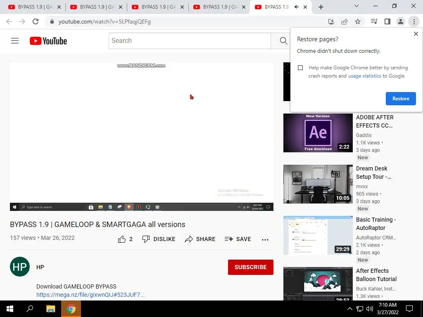Click After Effects Balloon Tutorial title

click(x=376, y=275)
